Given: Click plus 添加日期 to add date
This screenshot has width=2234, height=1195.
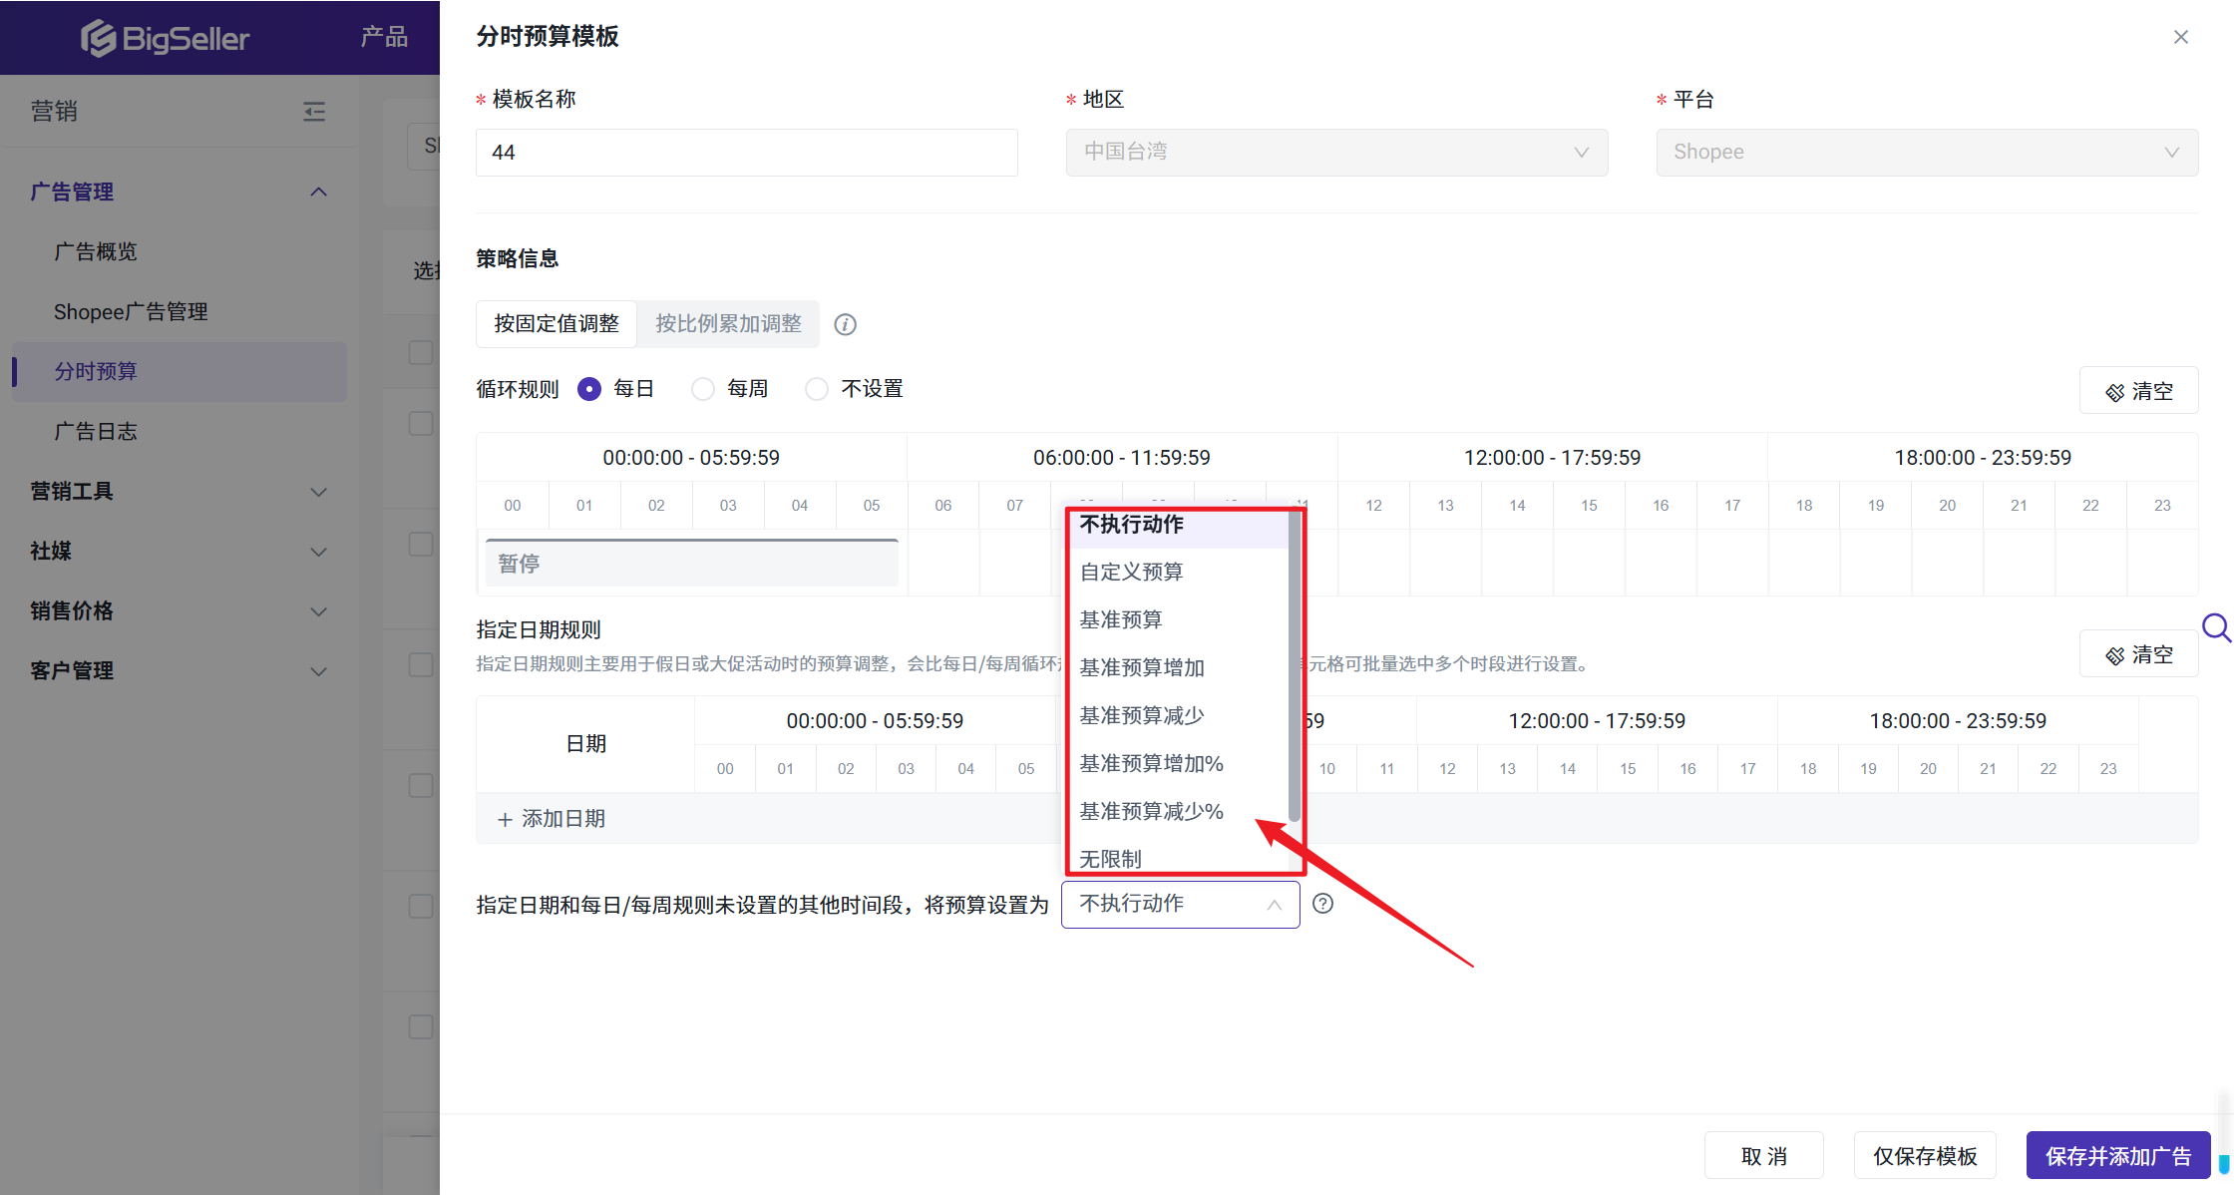Looking at the screenshot, I should click(552, 819).
